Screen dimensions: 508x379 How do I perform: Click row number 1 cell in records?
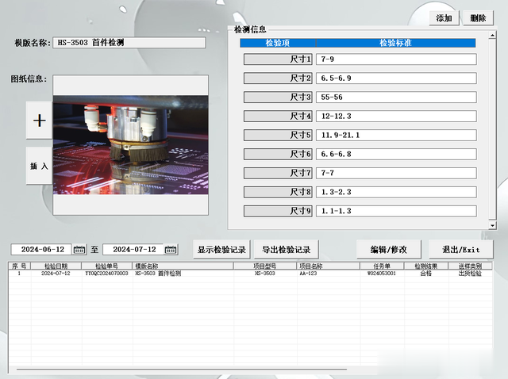[19, 274]
